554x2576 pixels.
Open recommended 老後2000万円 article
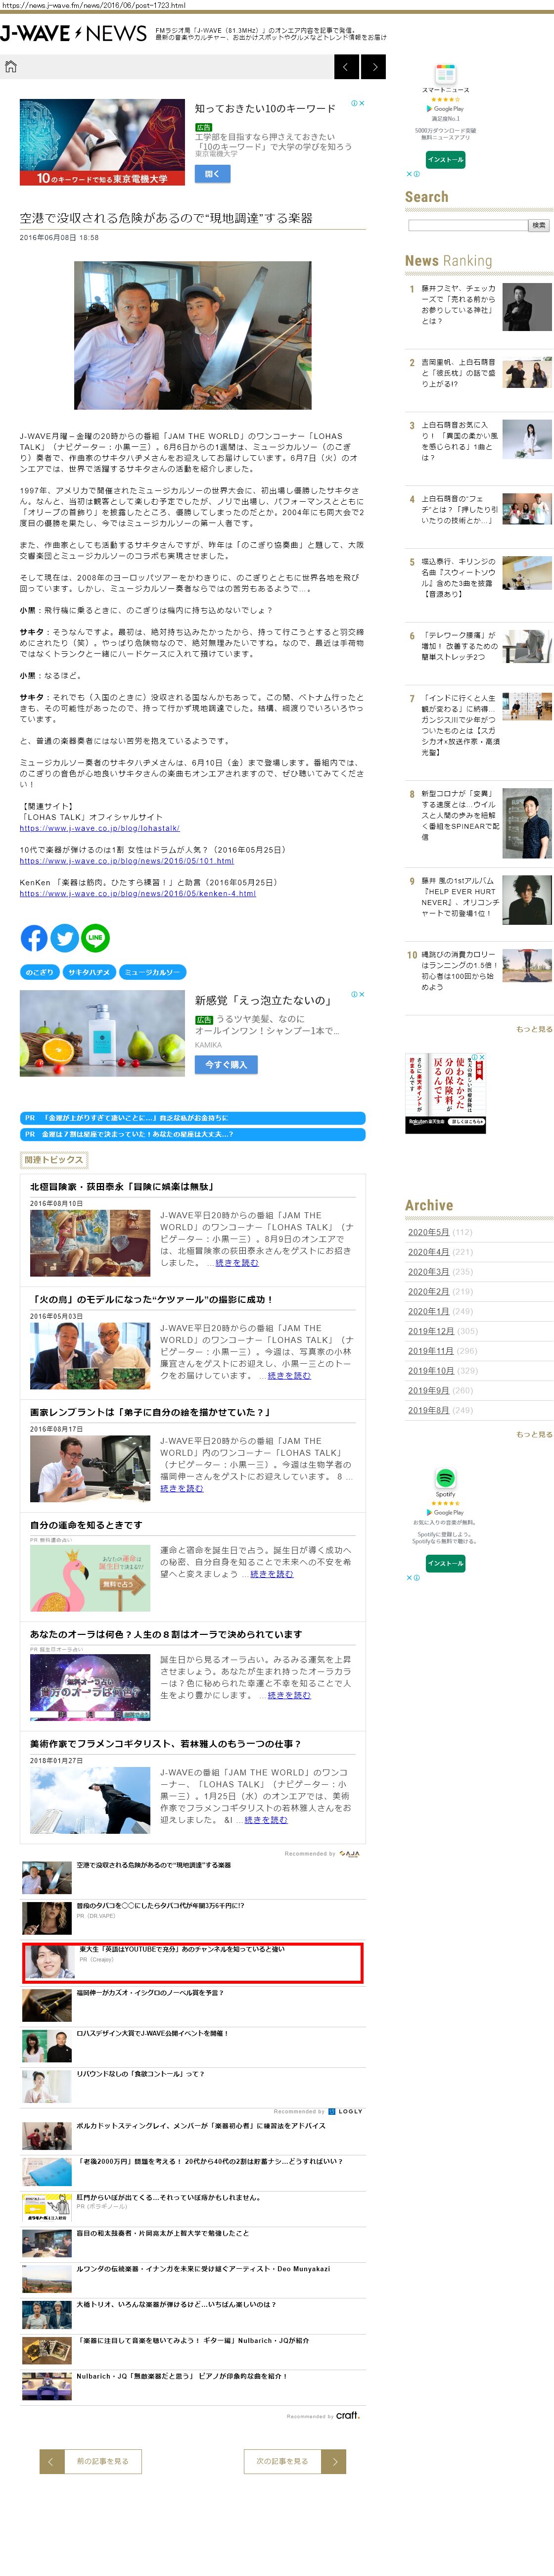click(209, 2161)
